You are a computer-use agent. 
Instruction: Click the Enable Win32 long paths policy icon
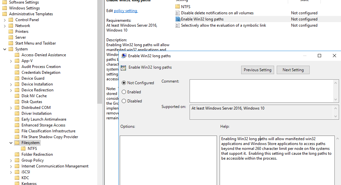coord(178,19)
